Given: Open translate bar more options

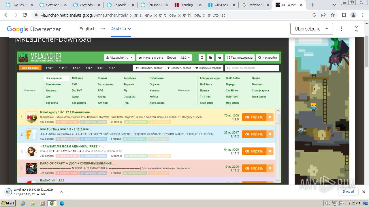Looking at the screenshot, I should click(341, 29).
